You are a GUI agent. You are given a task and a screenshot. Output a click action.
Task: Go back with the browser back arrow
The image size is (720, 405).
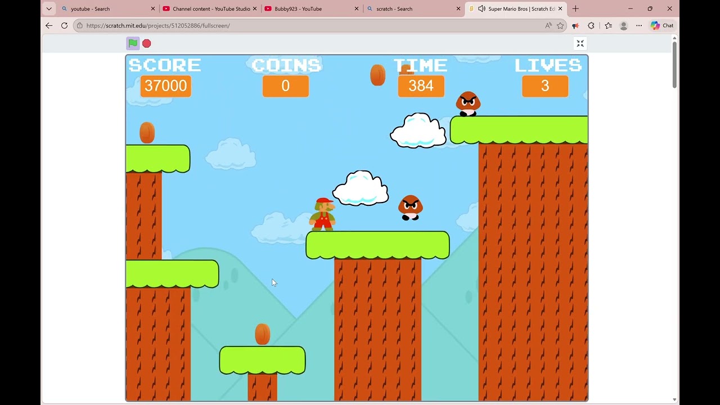click(49, 25)
